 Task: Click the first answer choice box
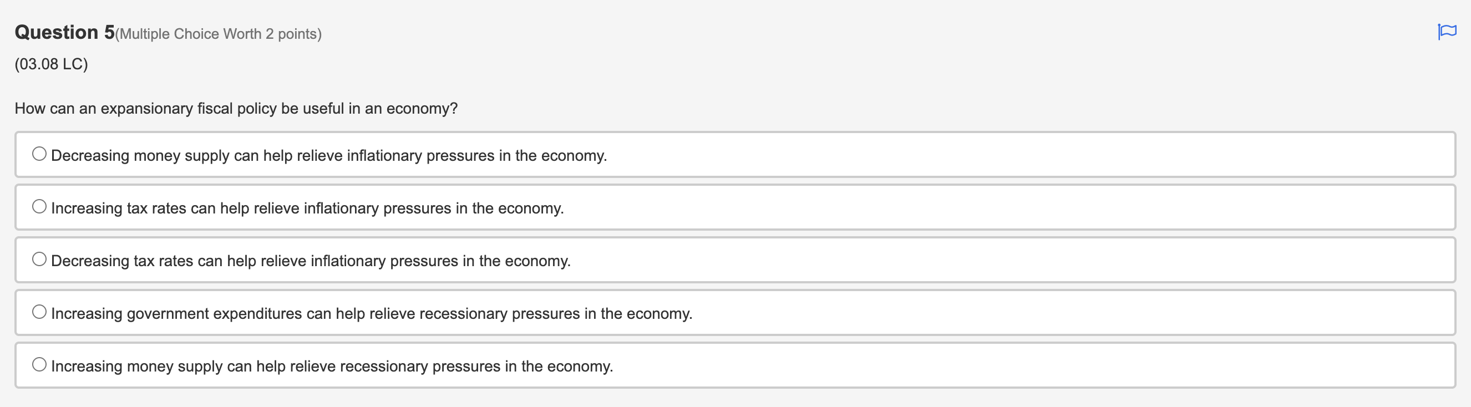point(734,155)
